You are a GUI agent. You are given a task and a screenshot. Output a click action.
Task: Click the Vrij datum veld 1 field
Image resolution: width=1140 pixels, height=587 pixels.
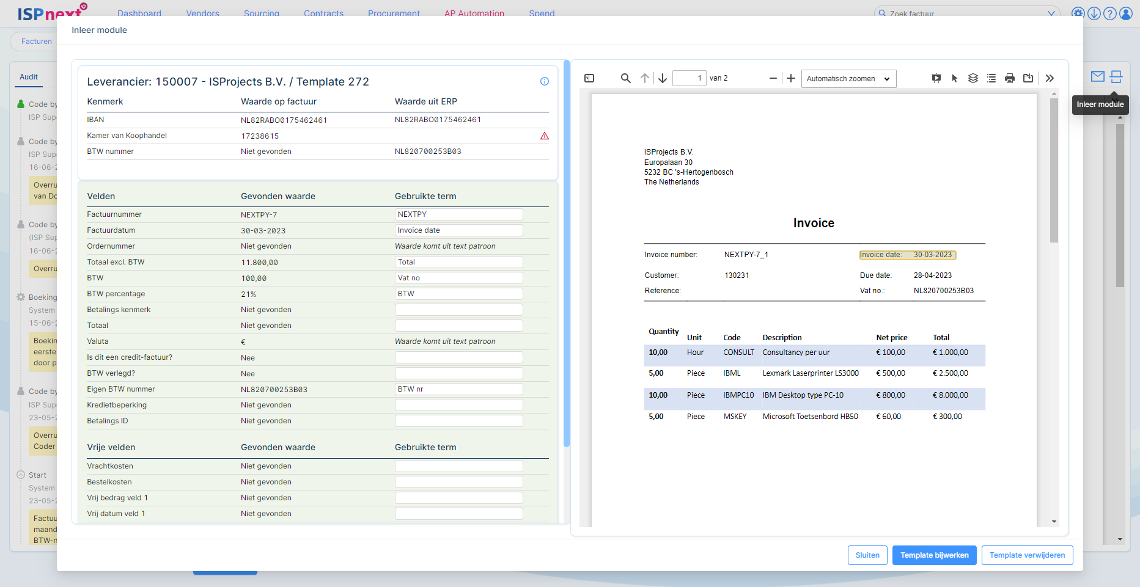[458, 514]
